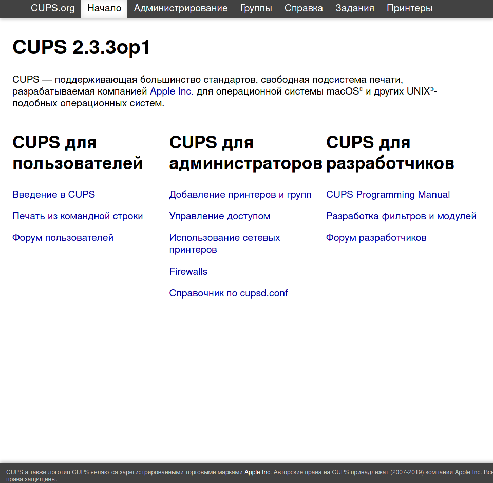Open the Firewalls link
Image resolution: width=493 pixels, height=483 pixels.
[x=188, y=271]
